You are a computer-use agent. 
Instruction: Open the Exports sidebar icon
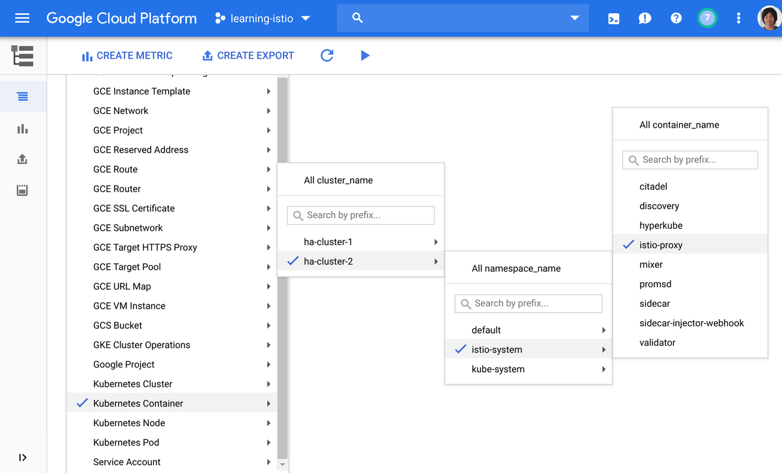coord(23,159)
